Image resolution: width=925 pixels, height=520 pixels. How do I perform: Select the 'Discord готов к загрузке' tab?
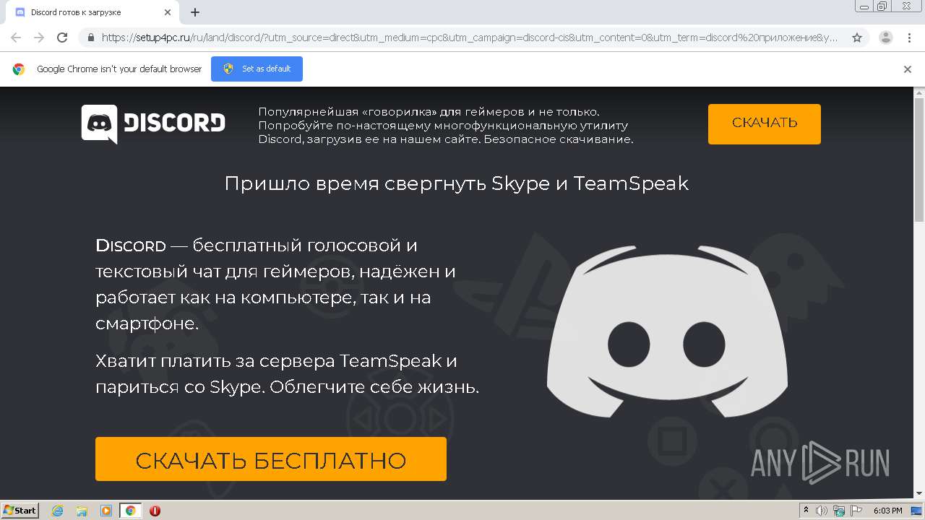[x=92, y=12]
